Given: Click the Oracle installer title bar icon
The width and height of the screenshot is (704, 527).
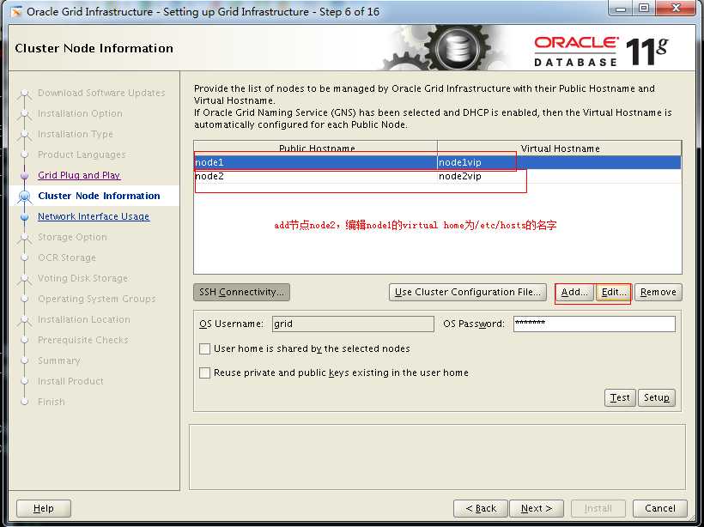Looking at the screenshot, I should coord(16,12).
